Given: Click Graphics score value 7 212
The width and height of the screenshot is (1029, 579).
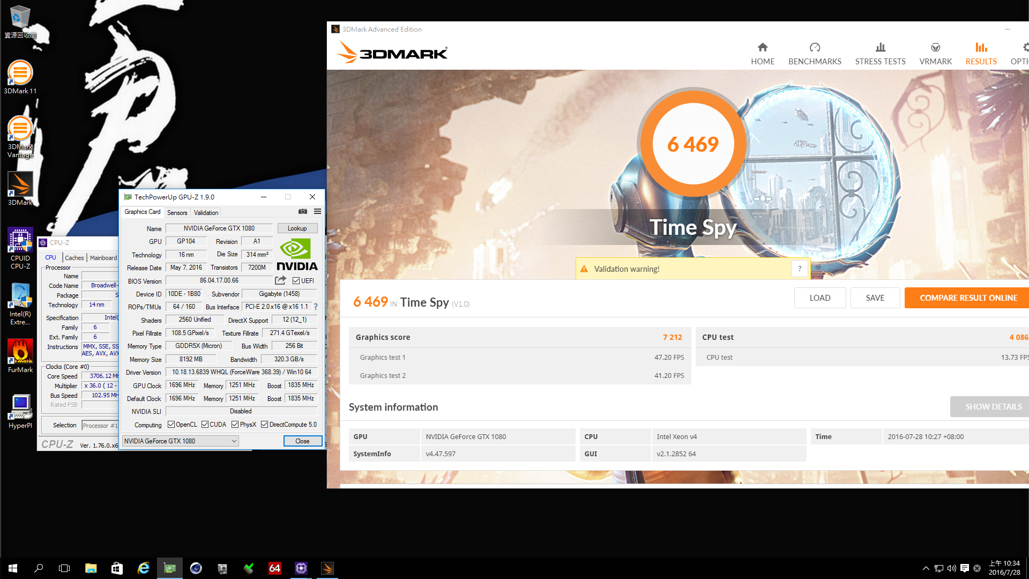Looking at the screenshot, I should coord(672,337).
